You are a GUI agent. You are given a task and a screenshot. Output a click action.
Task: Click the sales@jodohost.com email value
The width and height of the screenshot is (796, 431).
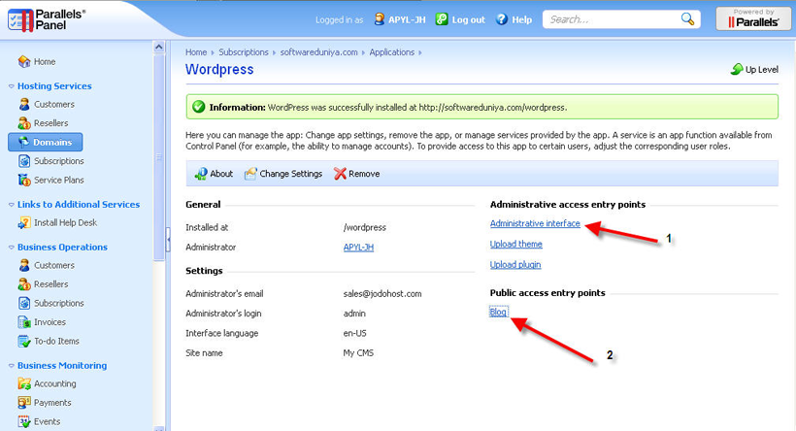point(382,293)
